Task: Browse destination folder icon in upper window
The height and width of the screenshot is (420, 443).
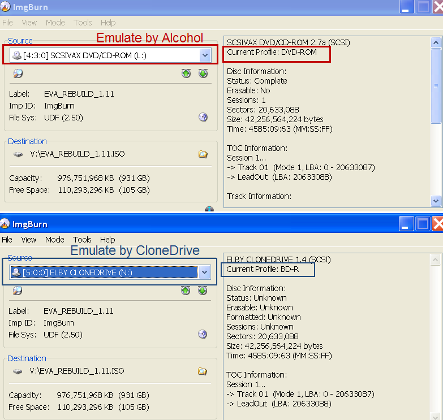Action: point(203,154)
